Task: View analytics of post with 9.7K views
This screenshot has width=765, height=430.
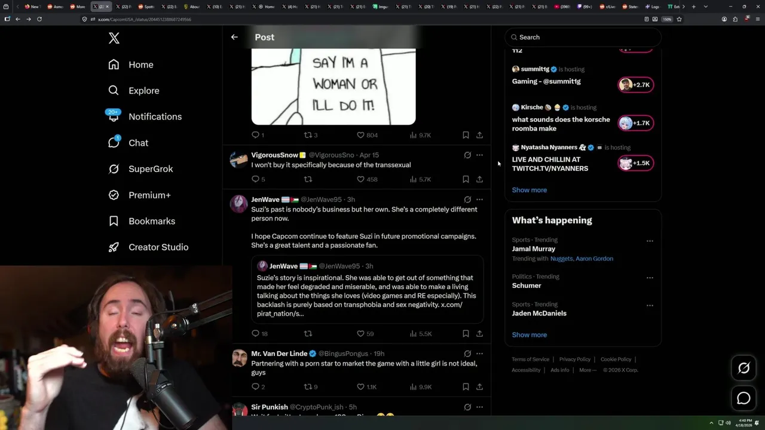Action: tap(420, 135)
